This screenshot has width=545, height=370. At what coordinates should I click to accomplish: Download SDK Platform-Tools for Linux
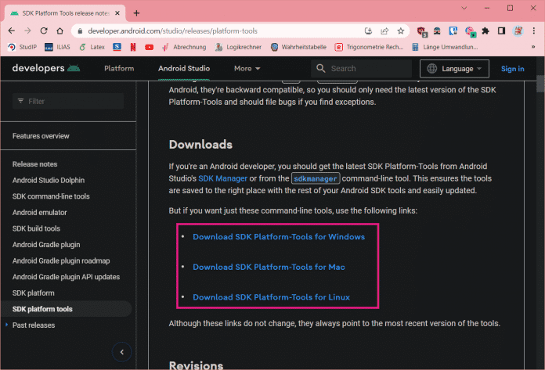click(x=271, y=297)
